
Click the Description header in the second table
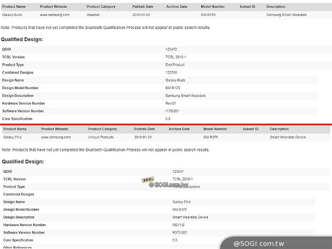[x=279, y=129]
